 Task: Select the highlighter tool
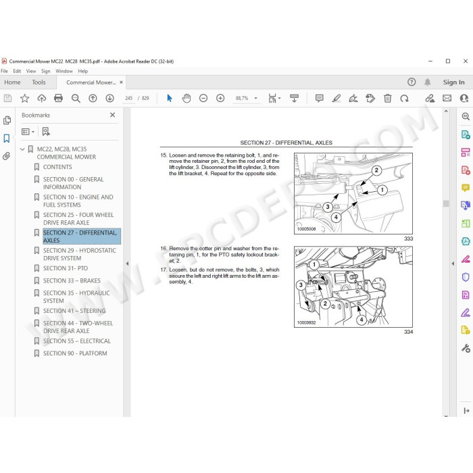pyautogui.click(x=337, y=98)
